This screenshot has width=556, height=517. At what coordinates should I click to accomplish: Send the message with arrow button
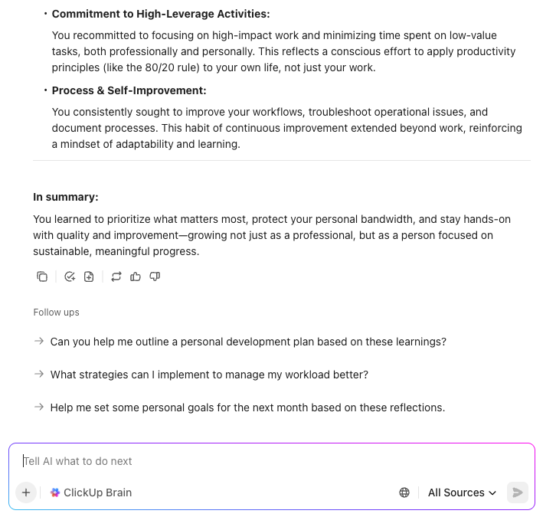click(x=518, y=492)
